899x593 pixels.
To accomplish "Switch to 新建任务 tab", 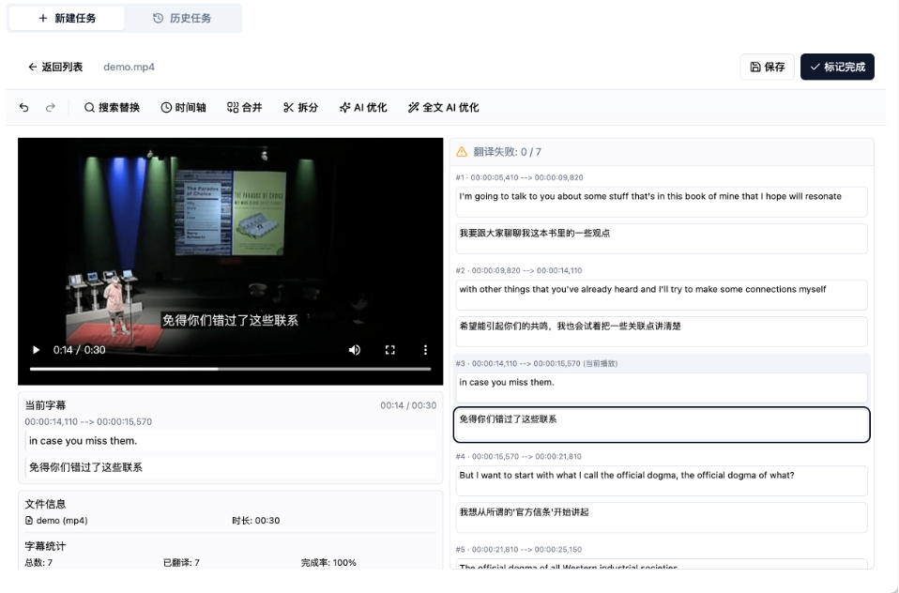I will point(67,19).
